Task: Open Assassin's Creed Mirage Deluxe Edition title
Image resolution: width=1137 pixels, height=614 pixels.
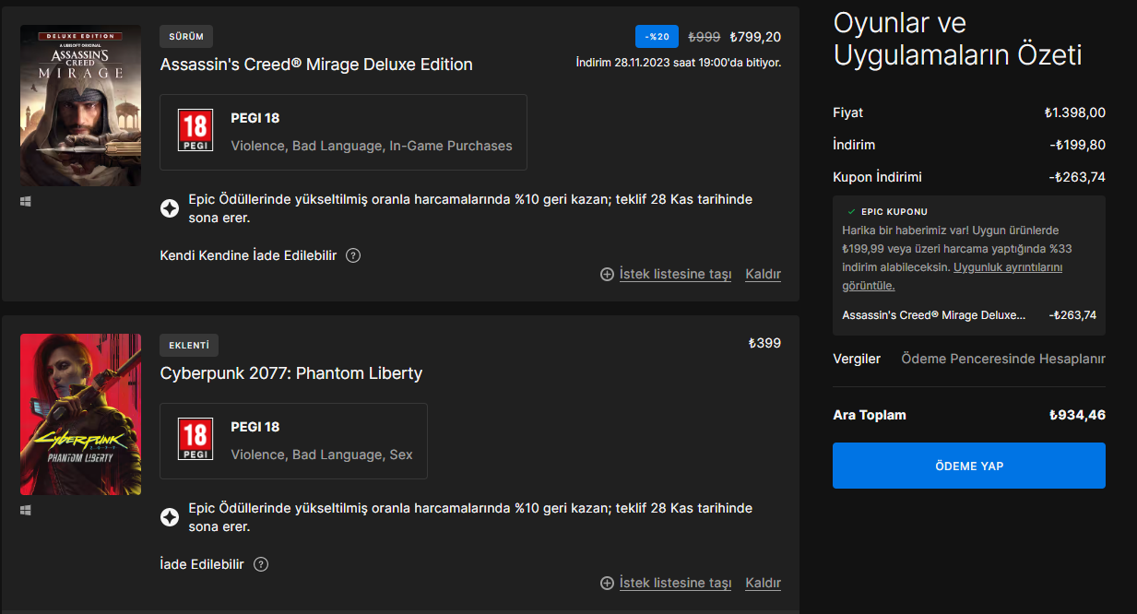Action: tap(316, 65)
